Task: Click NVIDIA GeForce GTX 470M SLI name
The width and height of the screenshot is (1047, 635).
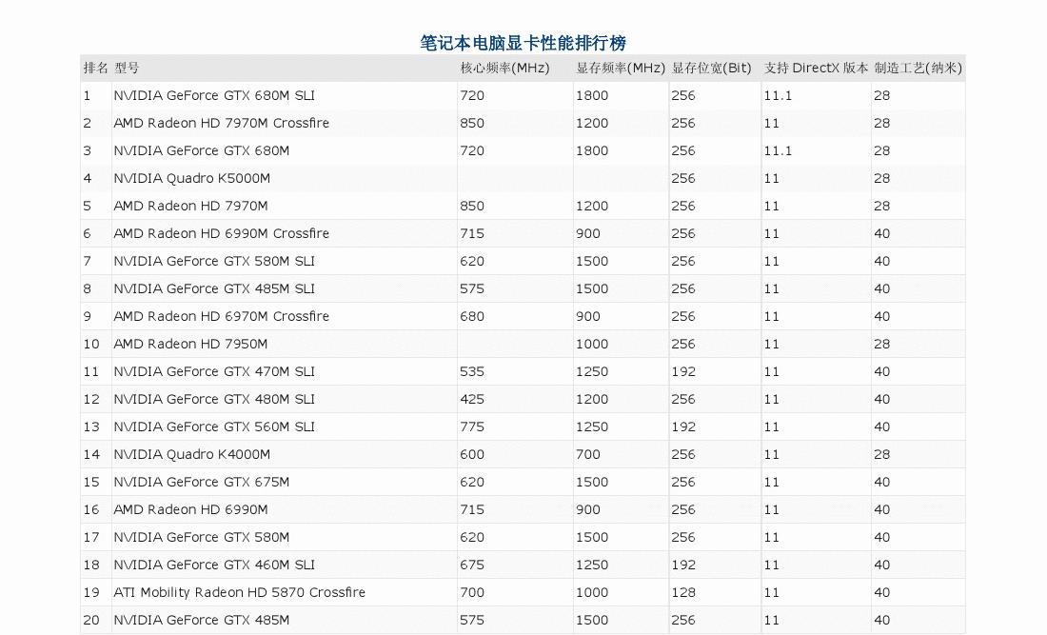Action: tap(213, 371)
